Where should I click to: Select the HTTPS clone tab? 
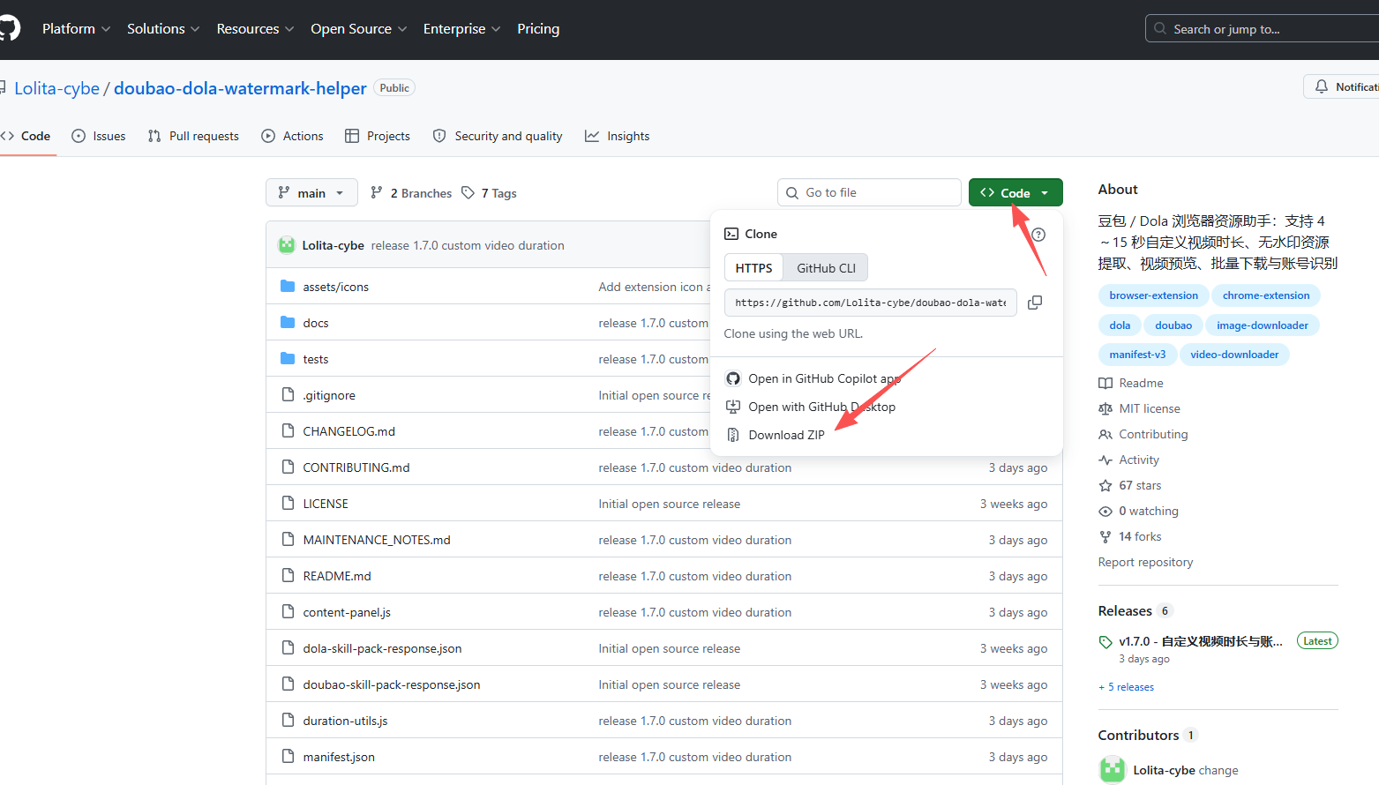tap(753, 268)
